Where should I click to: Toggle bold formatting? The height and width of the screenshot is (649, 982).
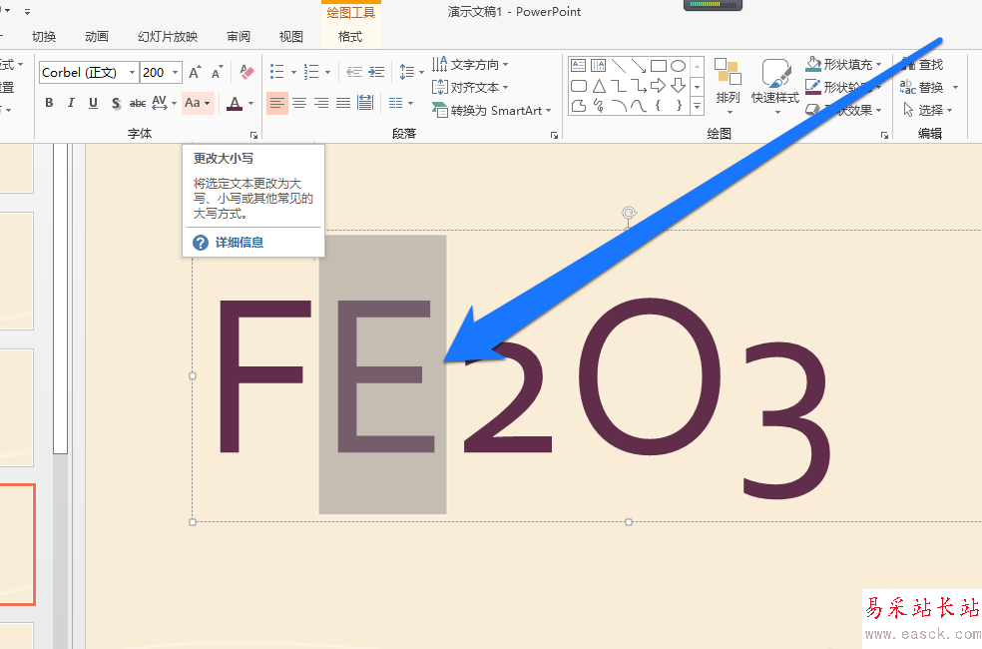tap(49, 103)
